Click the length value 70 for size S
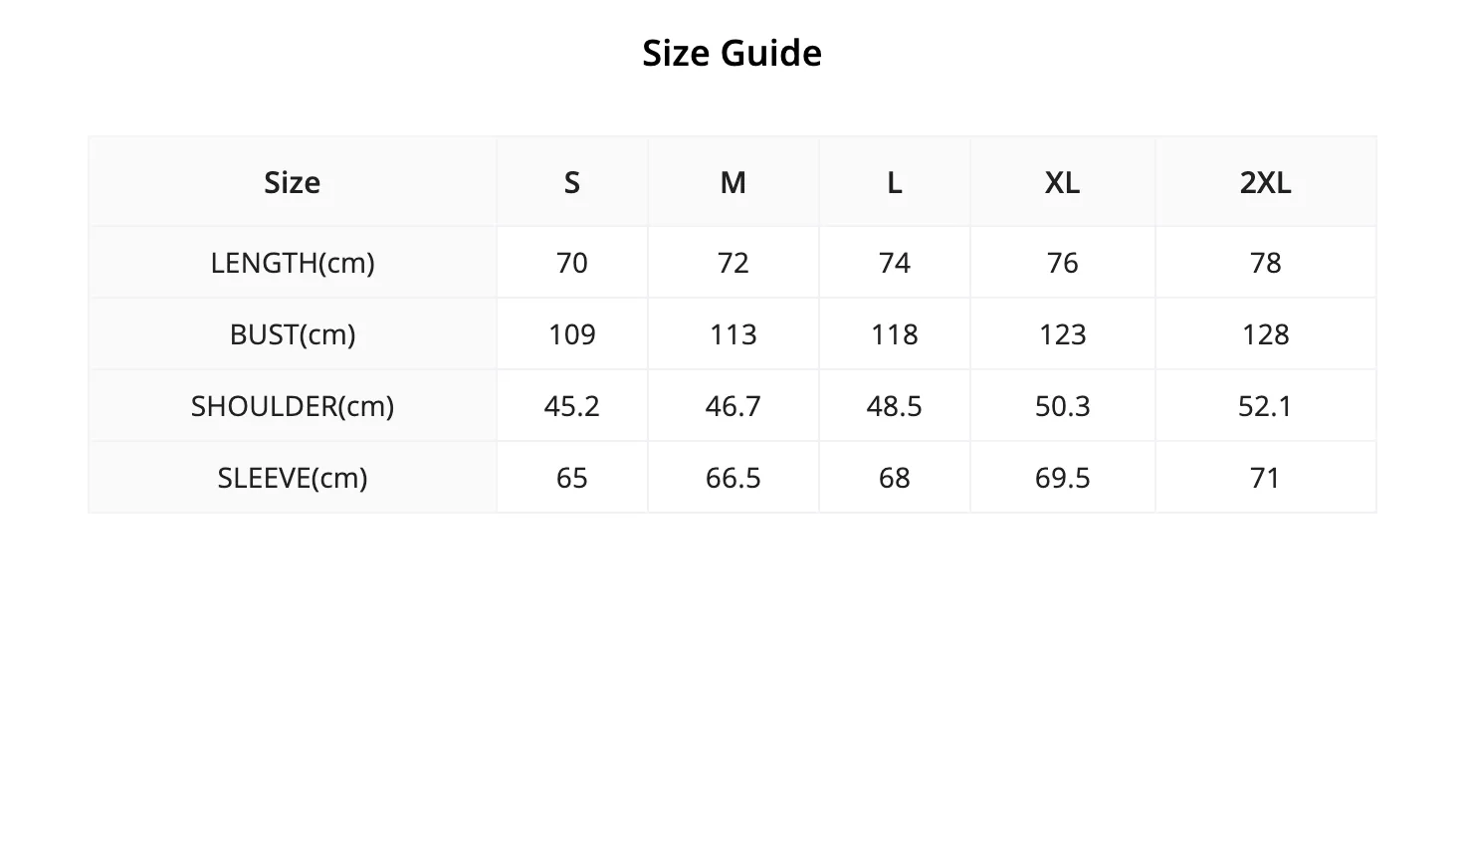The width and height of the screenshot is (1467, 862). (x=572, y=263)
